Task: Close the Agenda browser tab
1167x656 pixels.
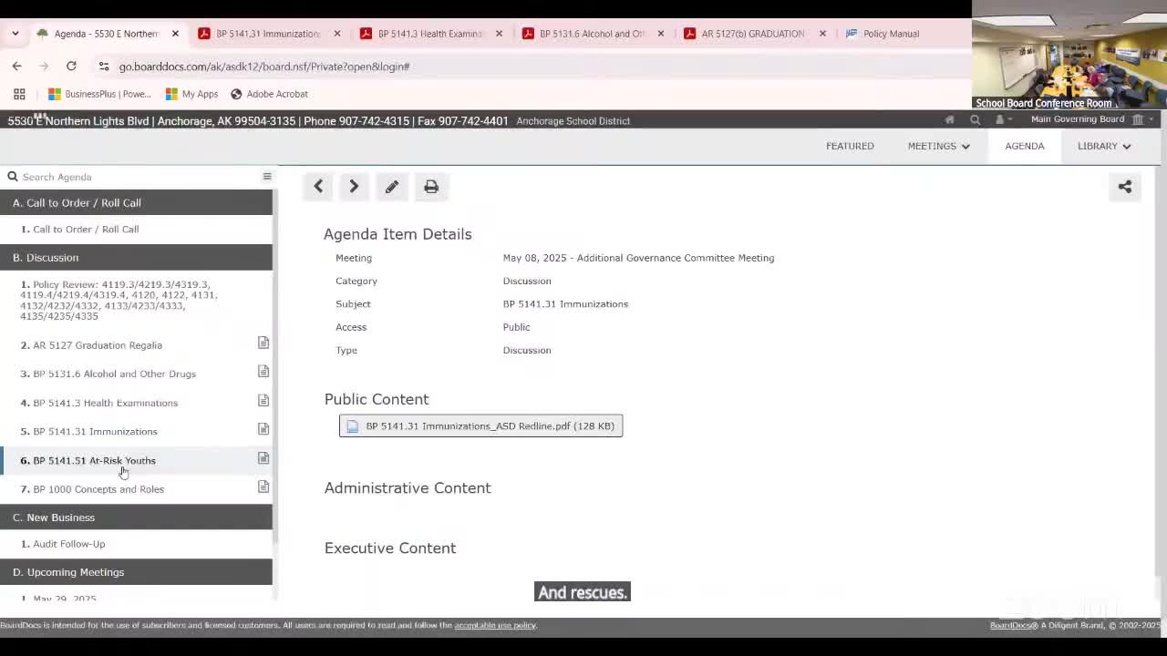Action: click(175, 34)
